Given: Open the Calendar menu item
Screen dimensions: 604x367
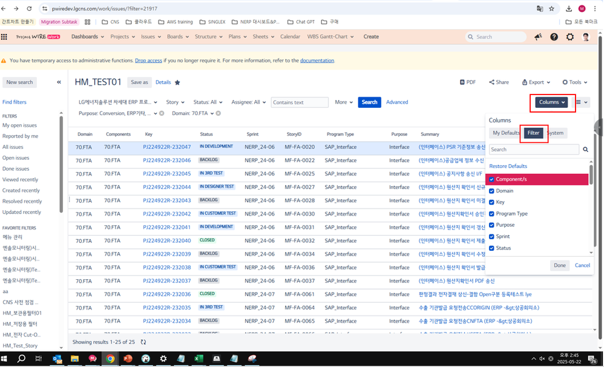Looking at the screenshot, I should point(290,36).
